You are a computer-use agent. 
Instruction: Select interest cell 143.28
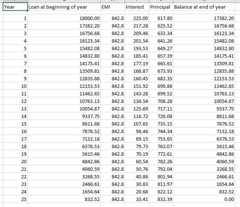tap(137, 93)
